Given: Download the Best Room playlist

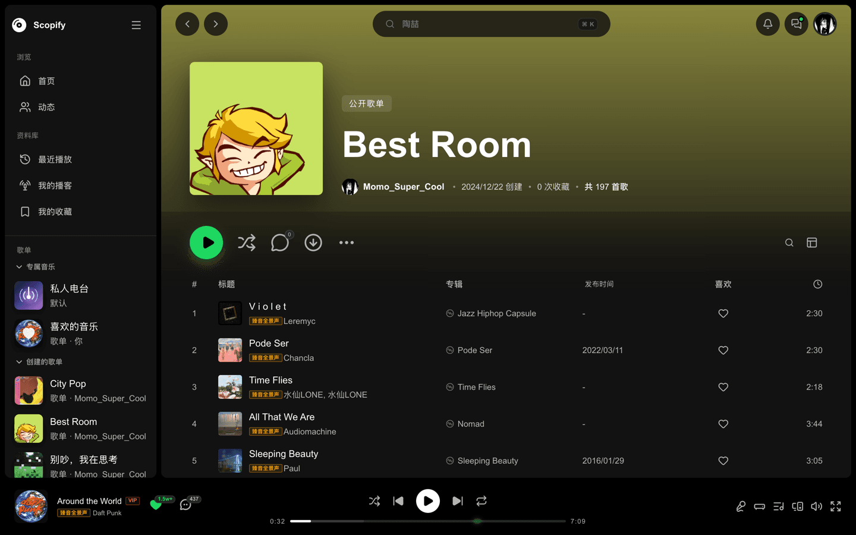Looking at the screenshot, I should pyautogui.click(x=313, y=243).
